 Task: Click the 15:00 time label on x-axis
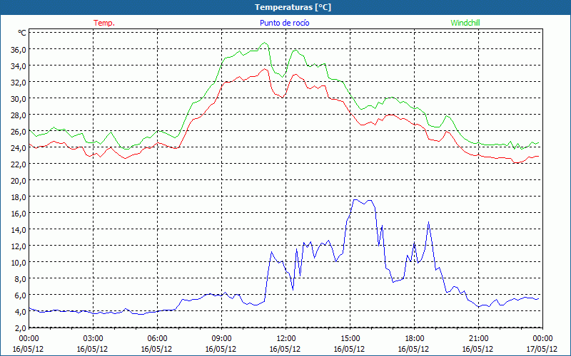(350, 339)
